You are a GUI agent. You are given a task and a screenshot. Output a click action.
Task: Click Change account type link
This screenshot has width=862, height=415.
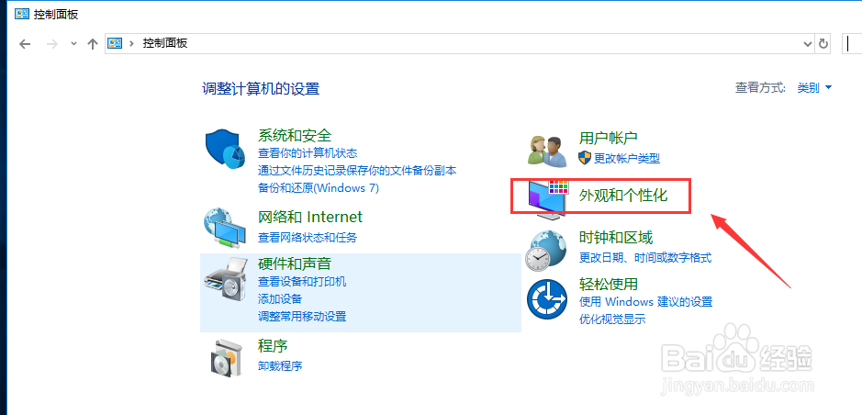[620, 158]
